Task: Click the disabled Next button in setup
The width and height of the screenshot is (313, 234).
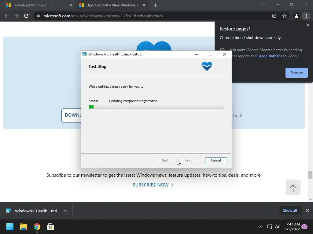Action: pyautogui.click(x=188, y=160)
